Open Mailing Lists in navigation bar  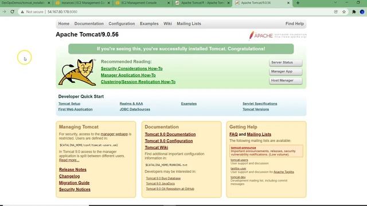189,23
